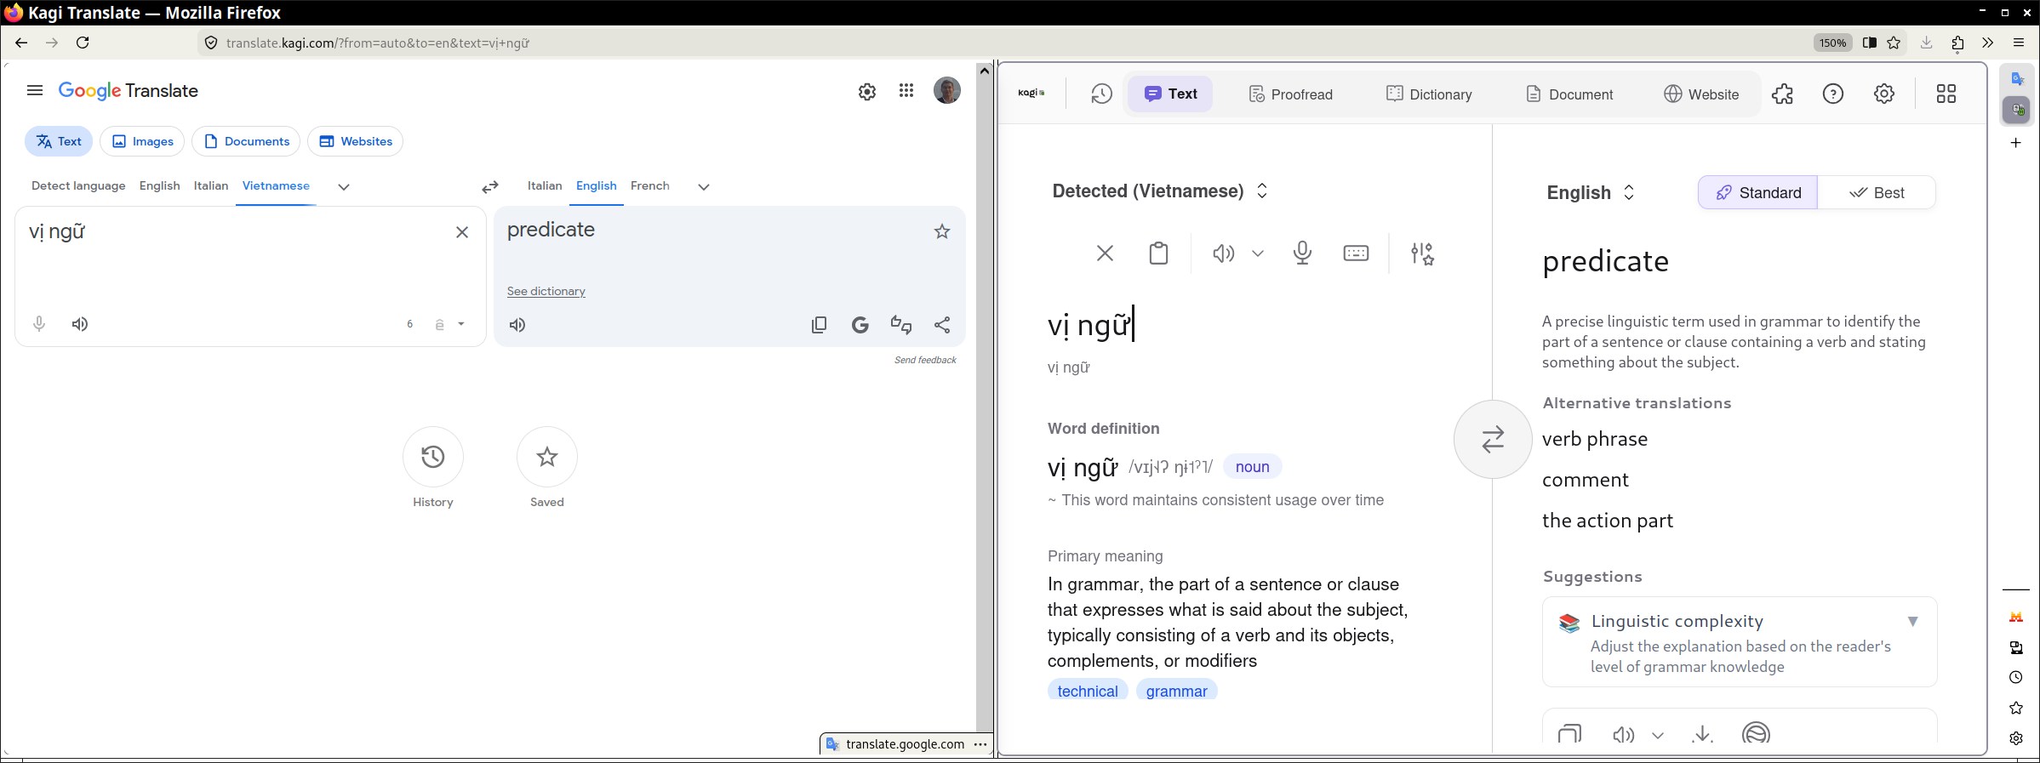Screen dimensions: 2040x763
Task: Switch to Best translation quality mode
Action: pyautogui.click(x=1877, y=193)
